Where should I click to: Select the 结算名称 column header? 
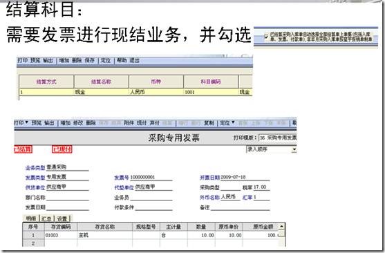click(x=102, y=82)
